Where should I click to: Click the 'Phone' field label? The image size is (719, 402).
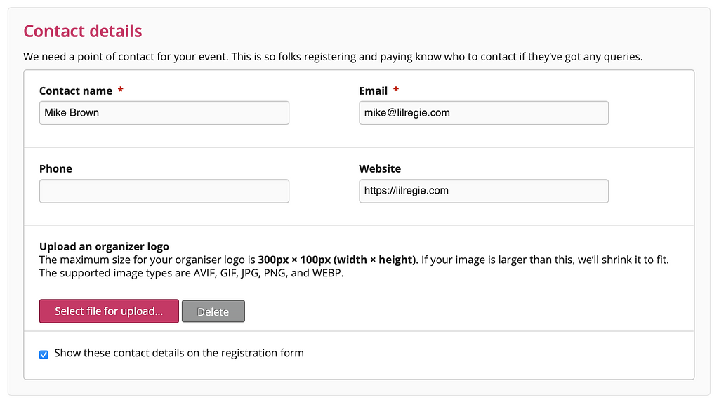pyautogui.click(x=55, y=168)
